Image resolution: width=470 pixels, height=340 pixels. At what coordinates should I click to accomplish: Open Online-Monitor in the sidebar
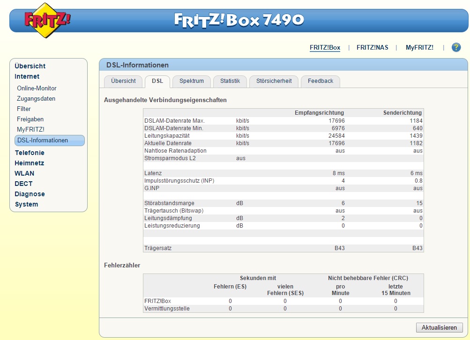(x=37, y=89)
